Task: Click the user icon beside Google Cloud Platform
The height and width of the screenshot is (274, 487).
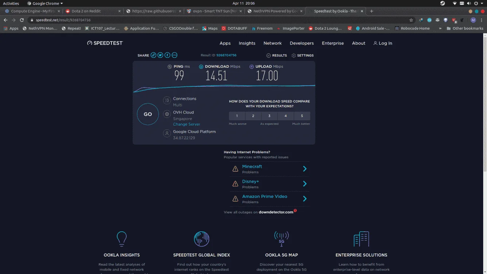Action: [166, 134]
